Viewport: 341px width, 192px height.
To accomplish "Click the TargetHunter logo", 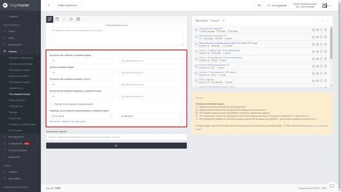I will pos(16,5).
